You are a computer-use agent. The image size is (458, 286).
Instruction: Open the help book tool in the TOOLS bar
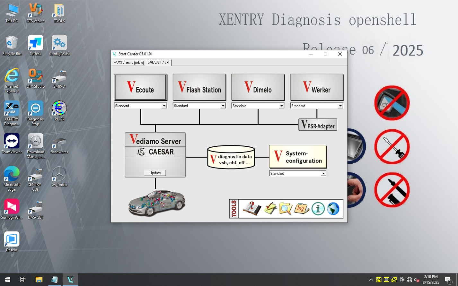click(253, 209)
